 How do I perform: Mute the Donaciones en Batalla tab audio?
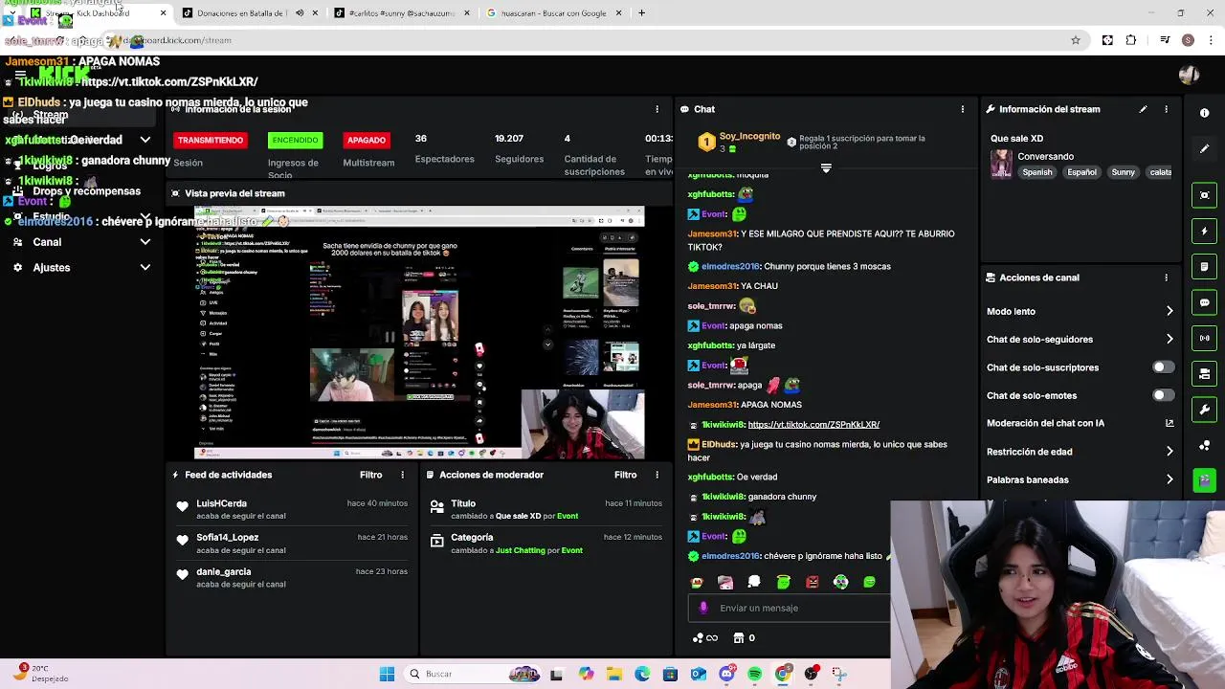coord(300,13)
